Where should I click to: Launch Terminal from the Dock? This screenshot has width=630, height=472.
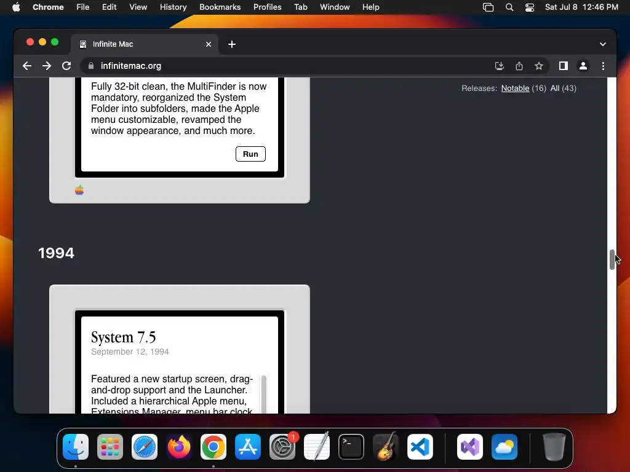351,447
